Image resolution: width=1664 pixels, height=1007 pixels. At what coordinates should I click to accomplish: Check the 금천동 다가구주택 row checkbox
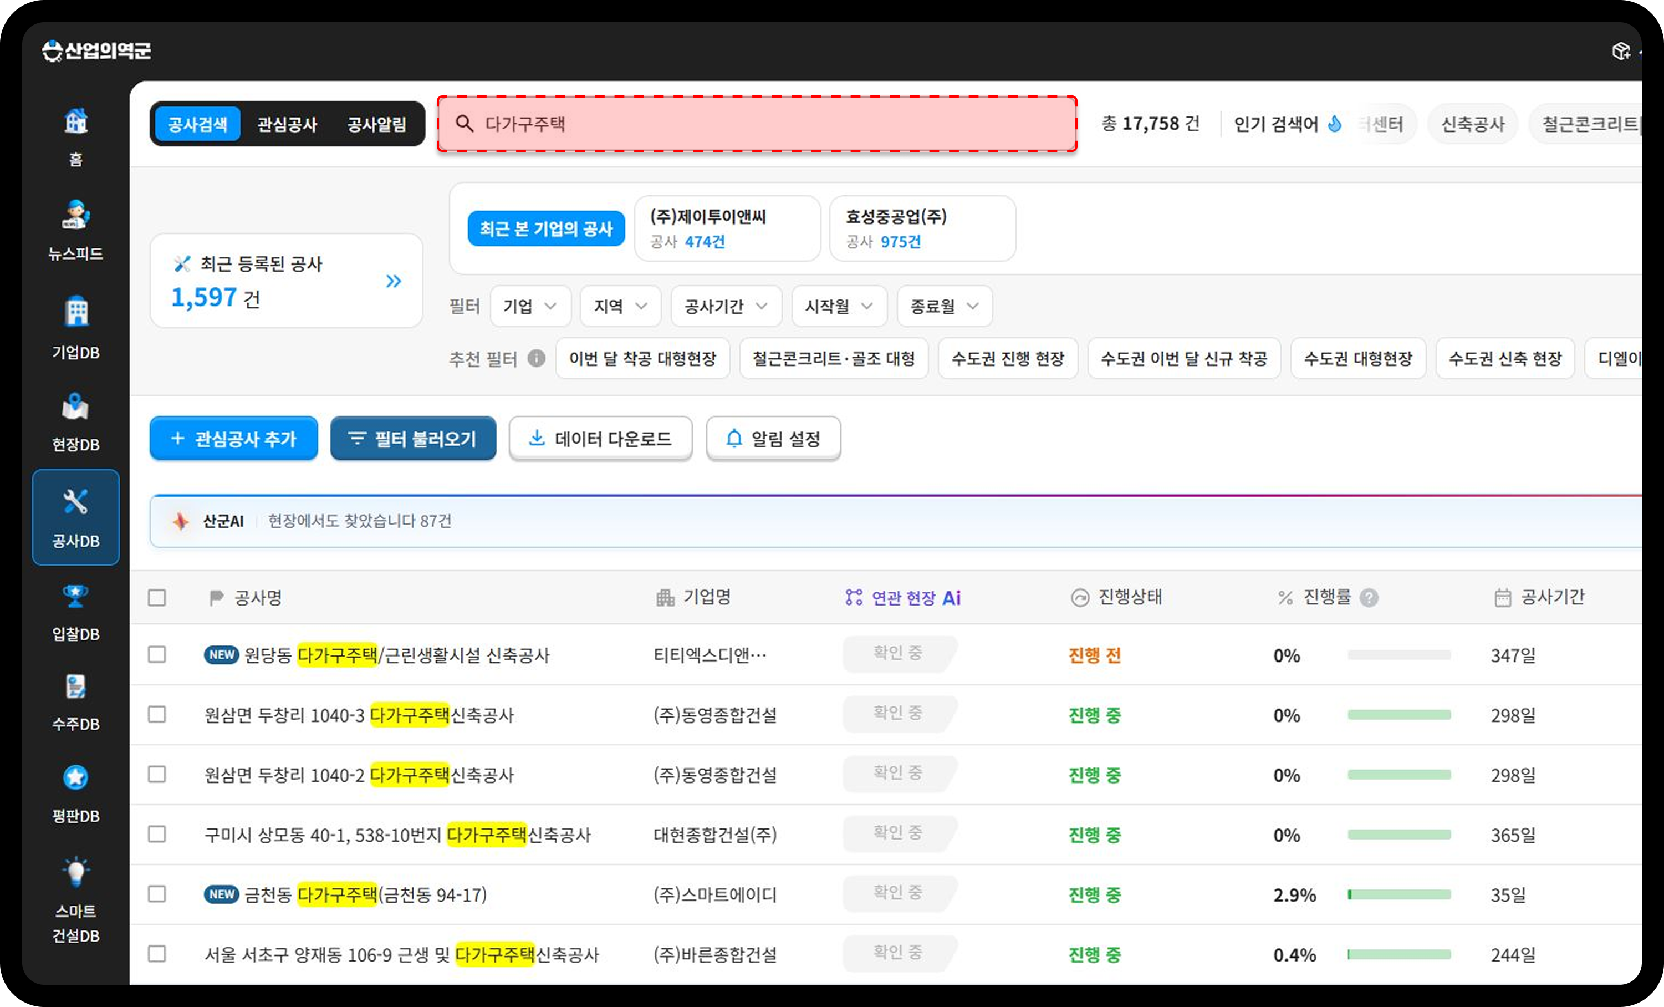click(157, 894)
